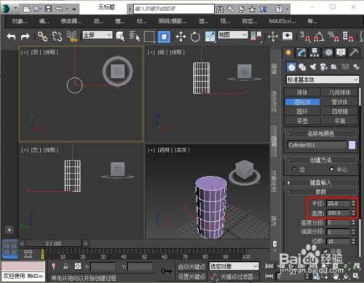This screenshot has width=364, height=283.
Task: Save the scene with the floppy disk icon
Action: 49,9
